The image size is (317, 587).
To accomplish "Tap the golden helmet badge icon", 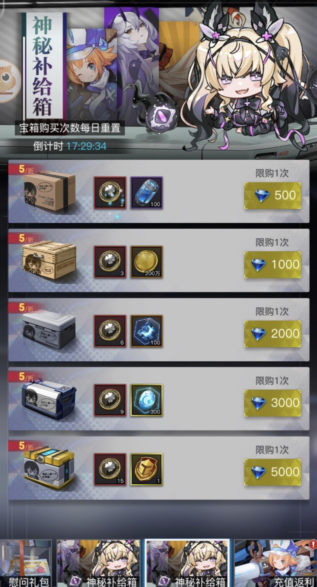I will pyautogui.click(x=146, y=469).
